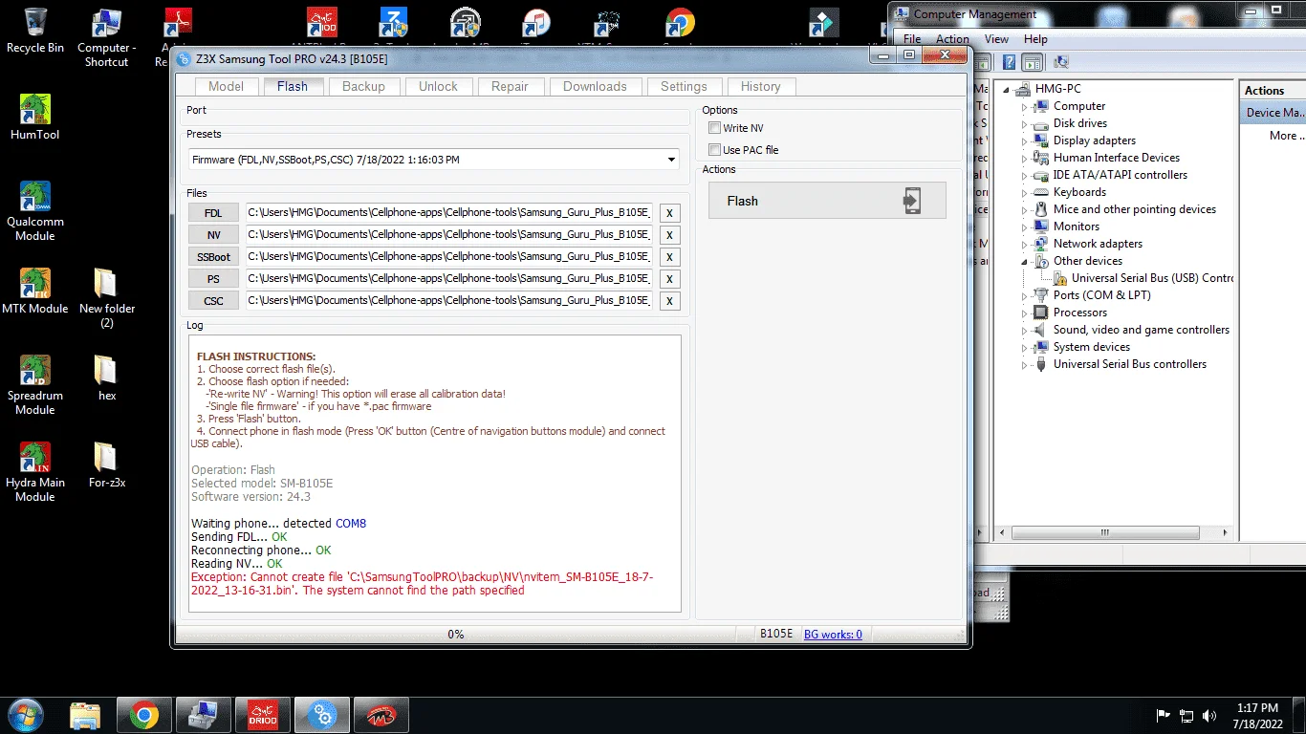The image size is (1306, 734).
Task: Toggle the action pane icon in Computer Management toolbar
Action: pos(1032,62)
